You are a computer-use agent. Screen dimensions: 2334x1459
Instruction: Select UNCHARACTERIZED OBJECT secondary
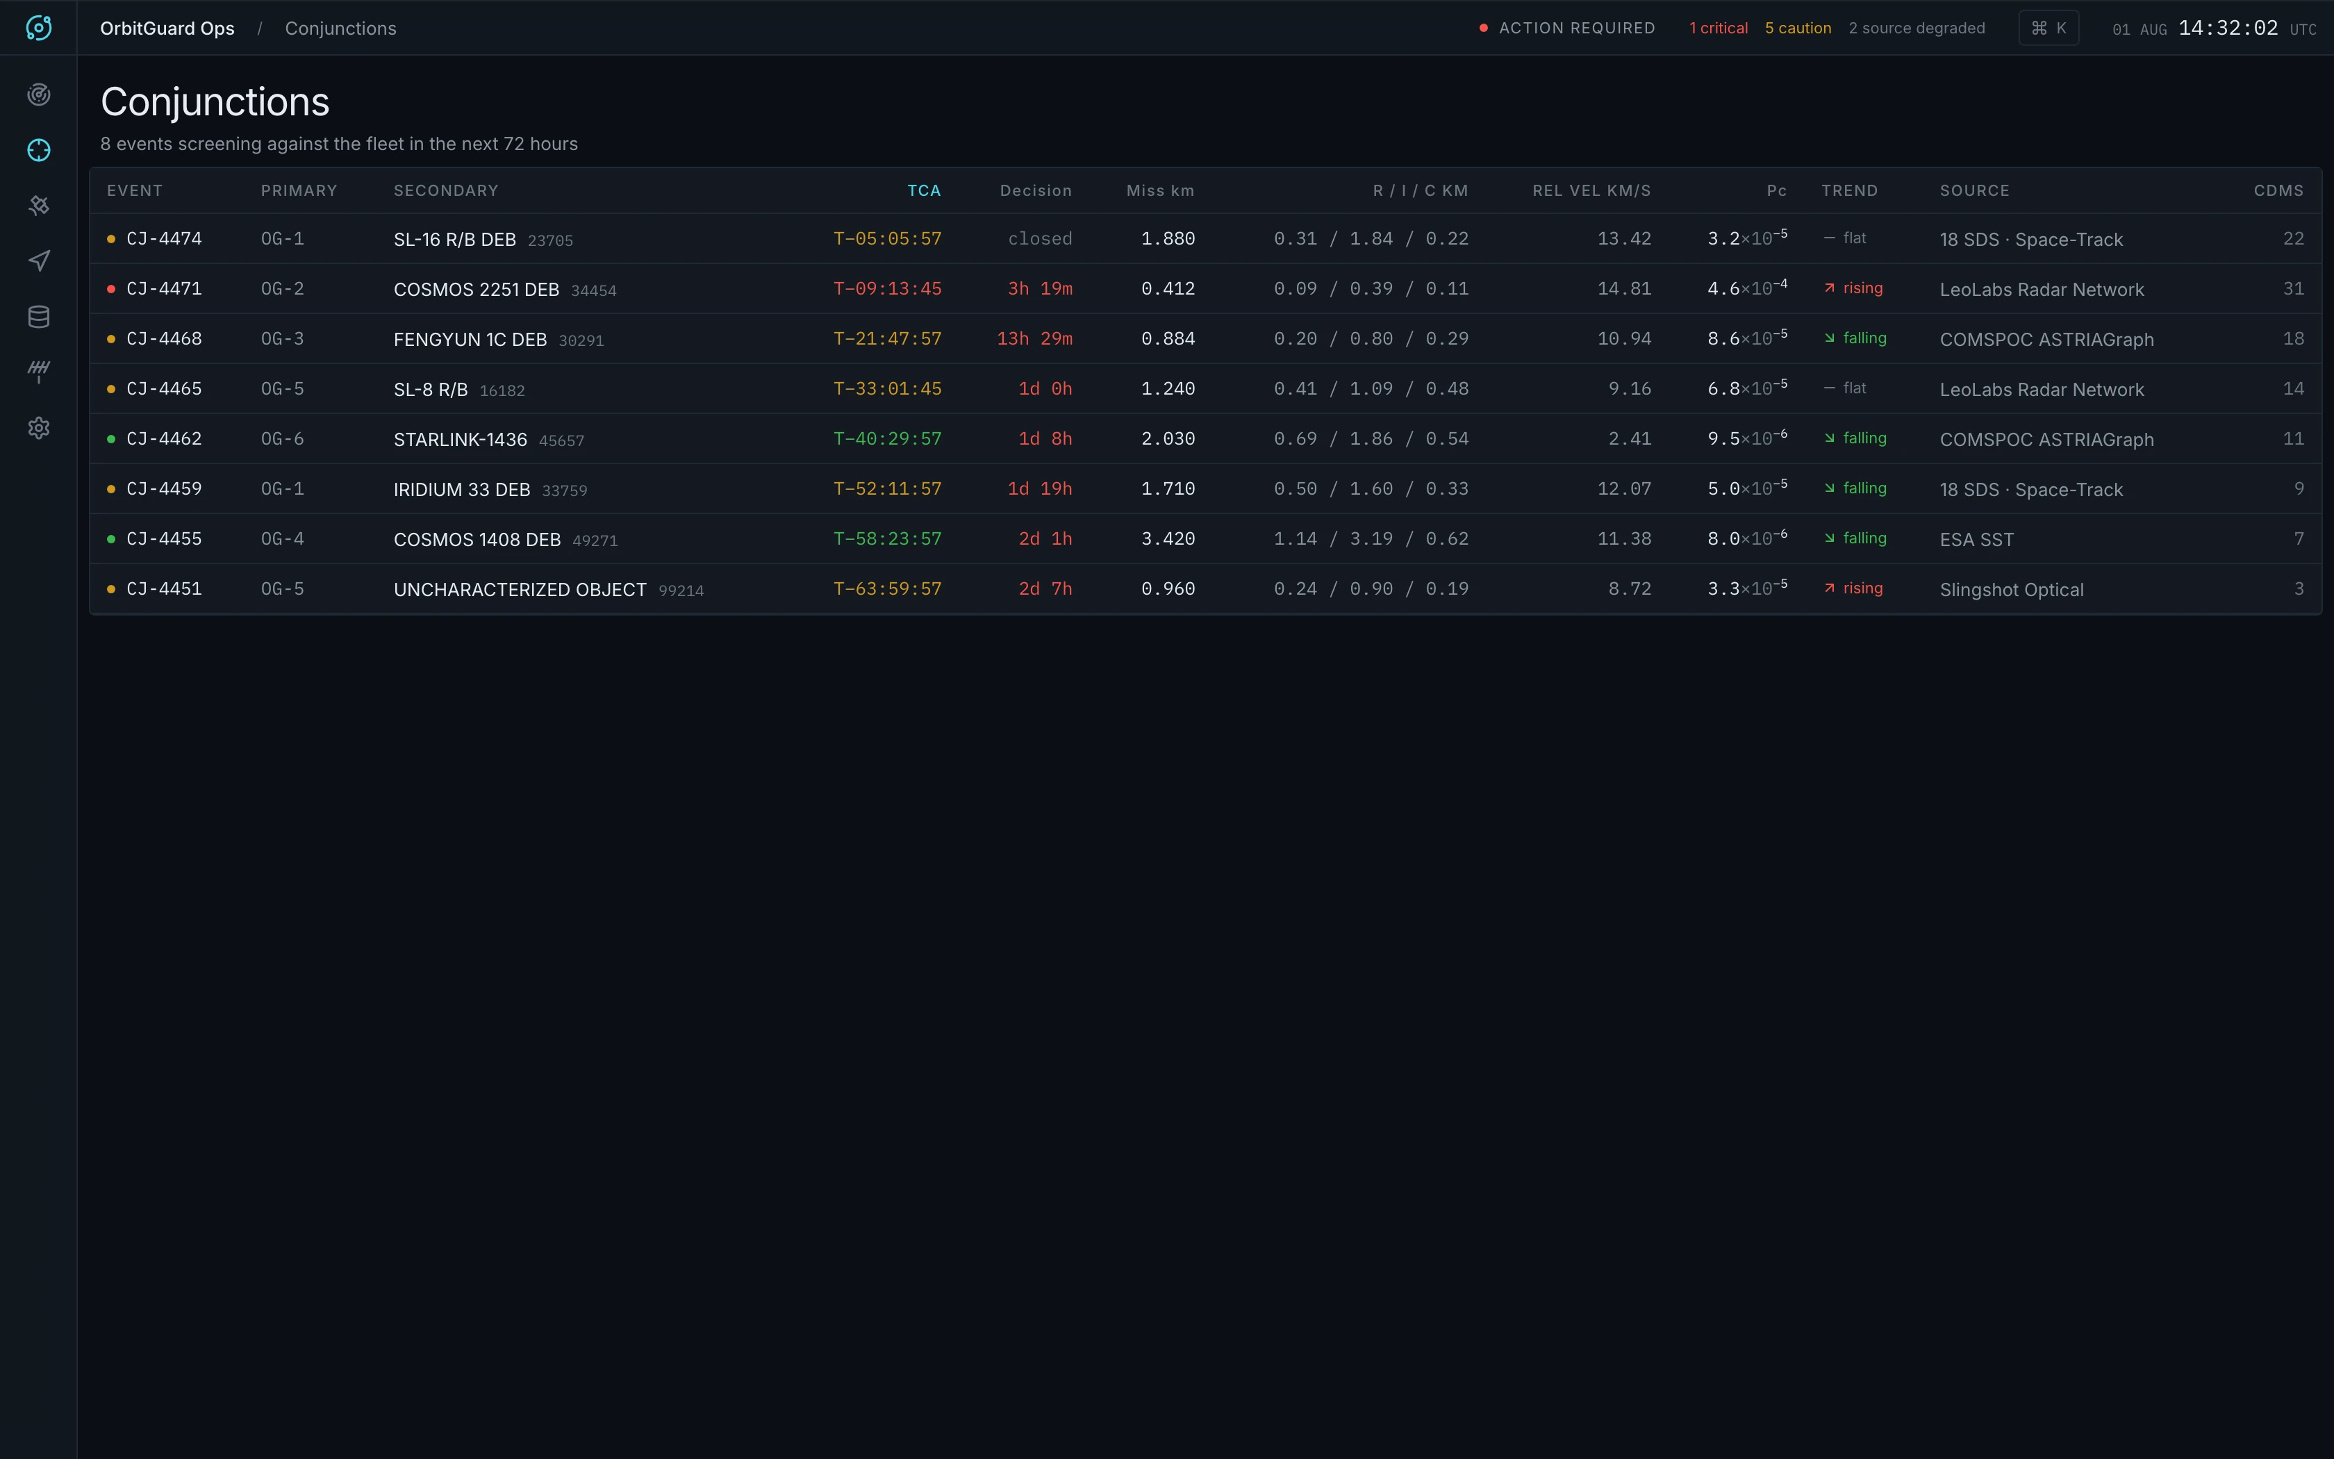click(520, 590)
